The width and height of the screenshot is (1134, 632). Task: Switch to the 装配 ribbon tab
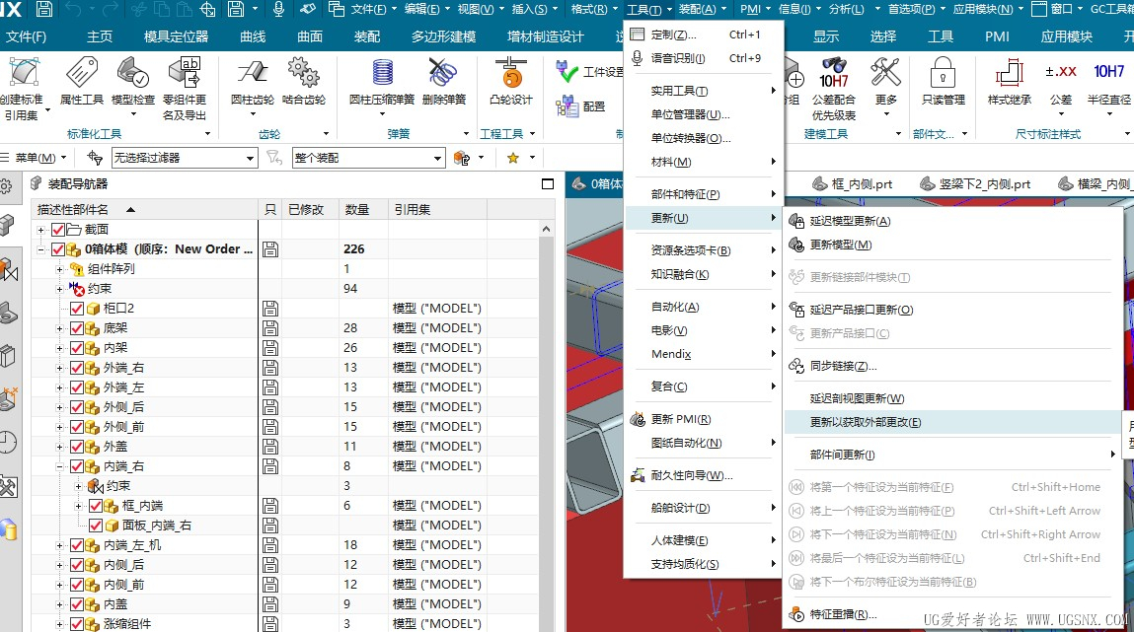pyautogui.click(x=367, y=36)
